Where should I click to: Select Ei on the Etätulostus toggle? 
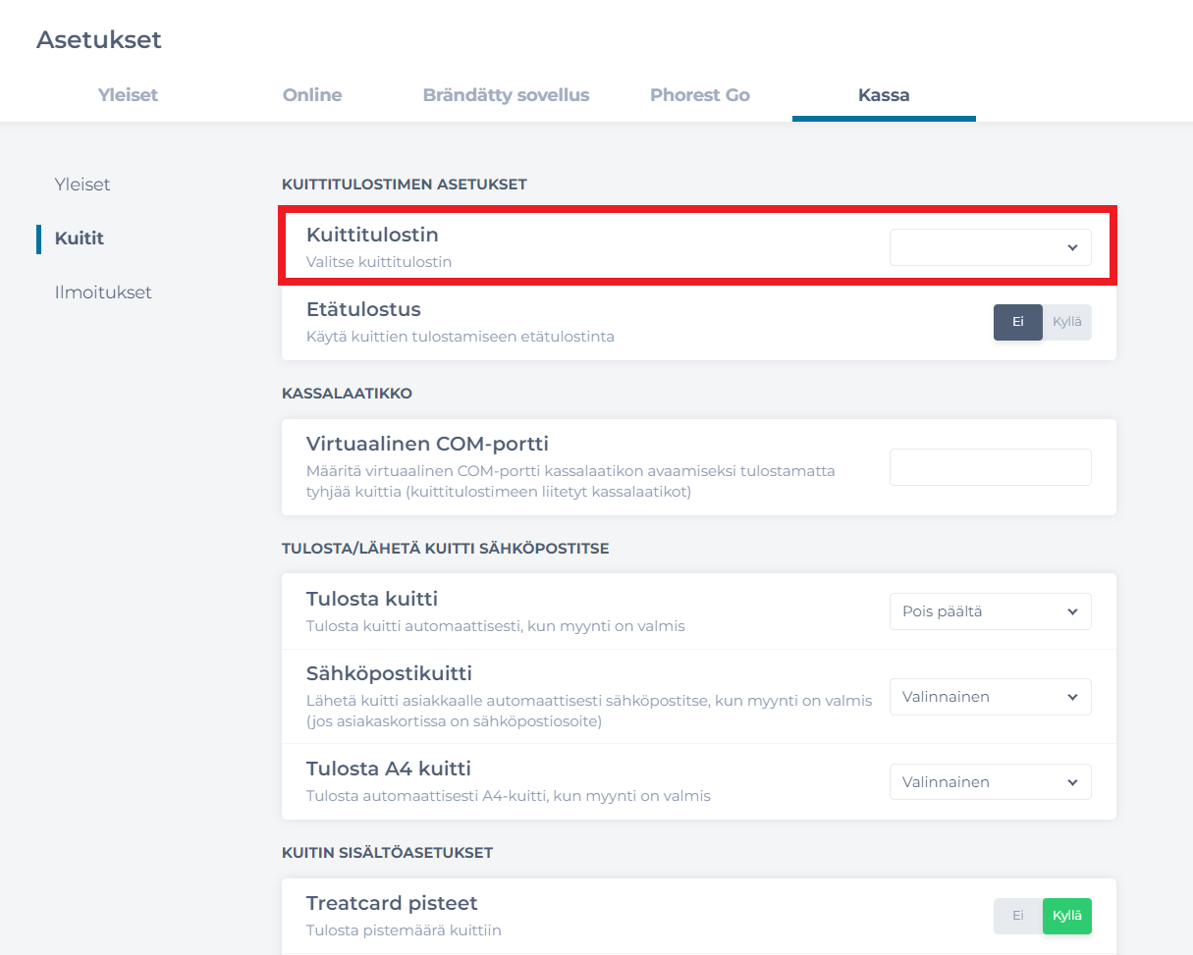(1018, 322)
